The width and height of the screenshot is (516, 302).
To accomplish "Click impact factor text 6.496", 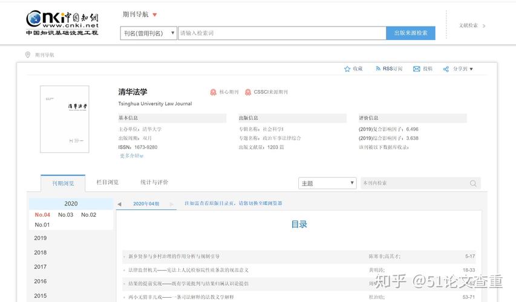I will coord(412,129).
